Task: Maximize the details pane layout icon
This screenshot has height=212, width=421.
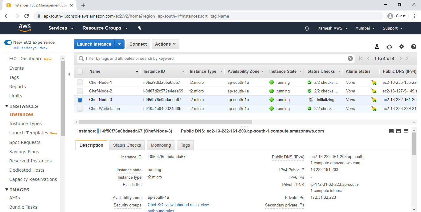Action: [x=406, y=131]
